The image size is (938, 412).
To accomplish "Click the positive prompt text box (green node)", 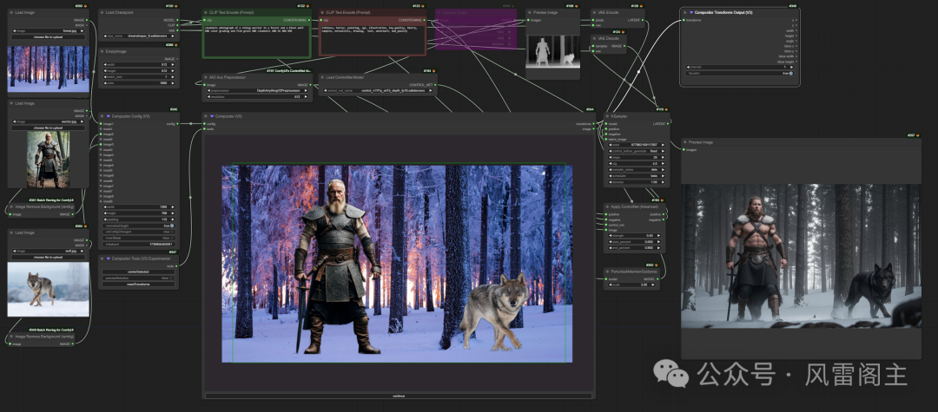I will click(256, 41).
